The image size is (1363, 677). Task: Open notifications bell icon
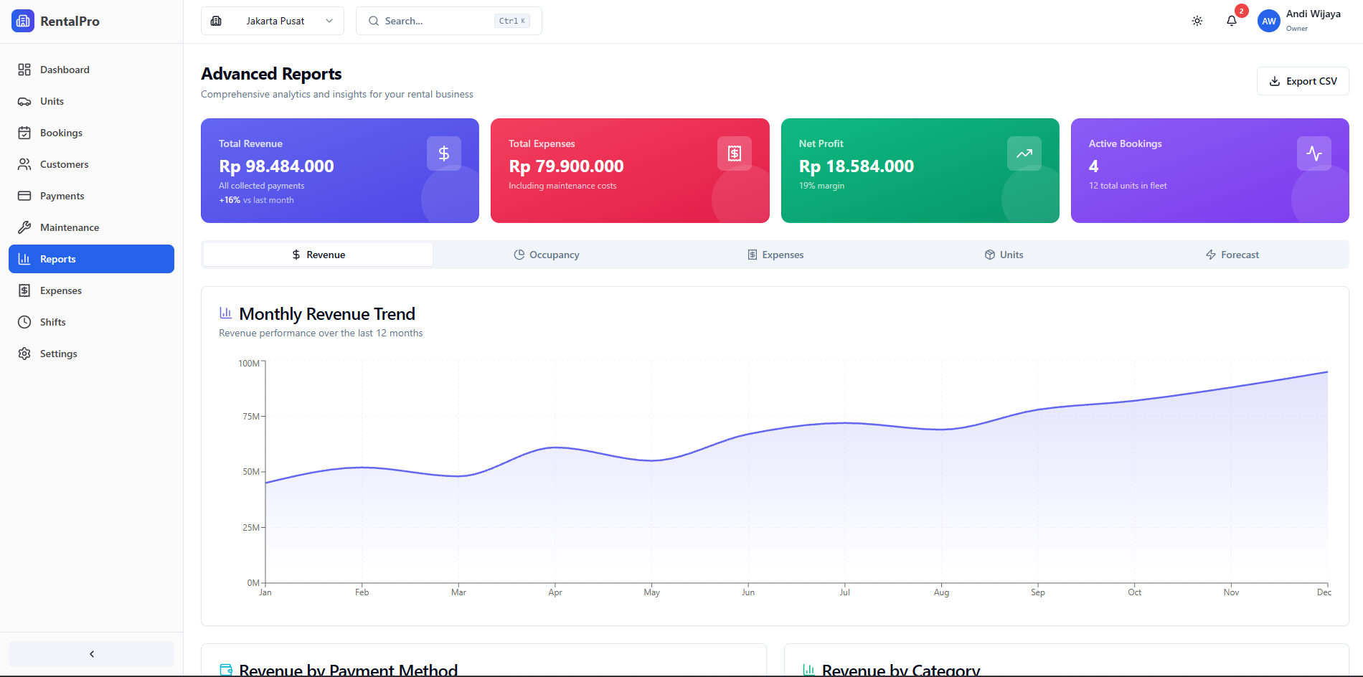point(1232,21)
